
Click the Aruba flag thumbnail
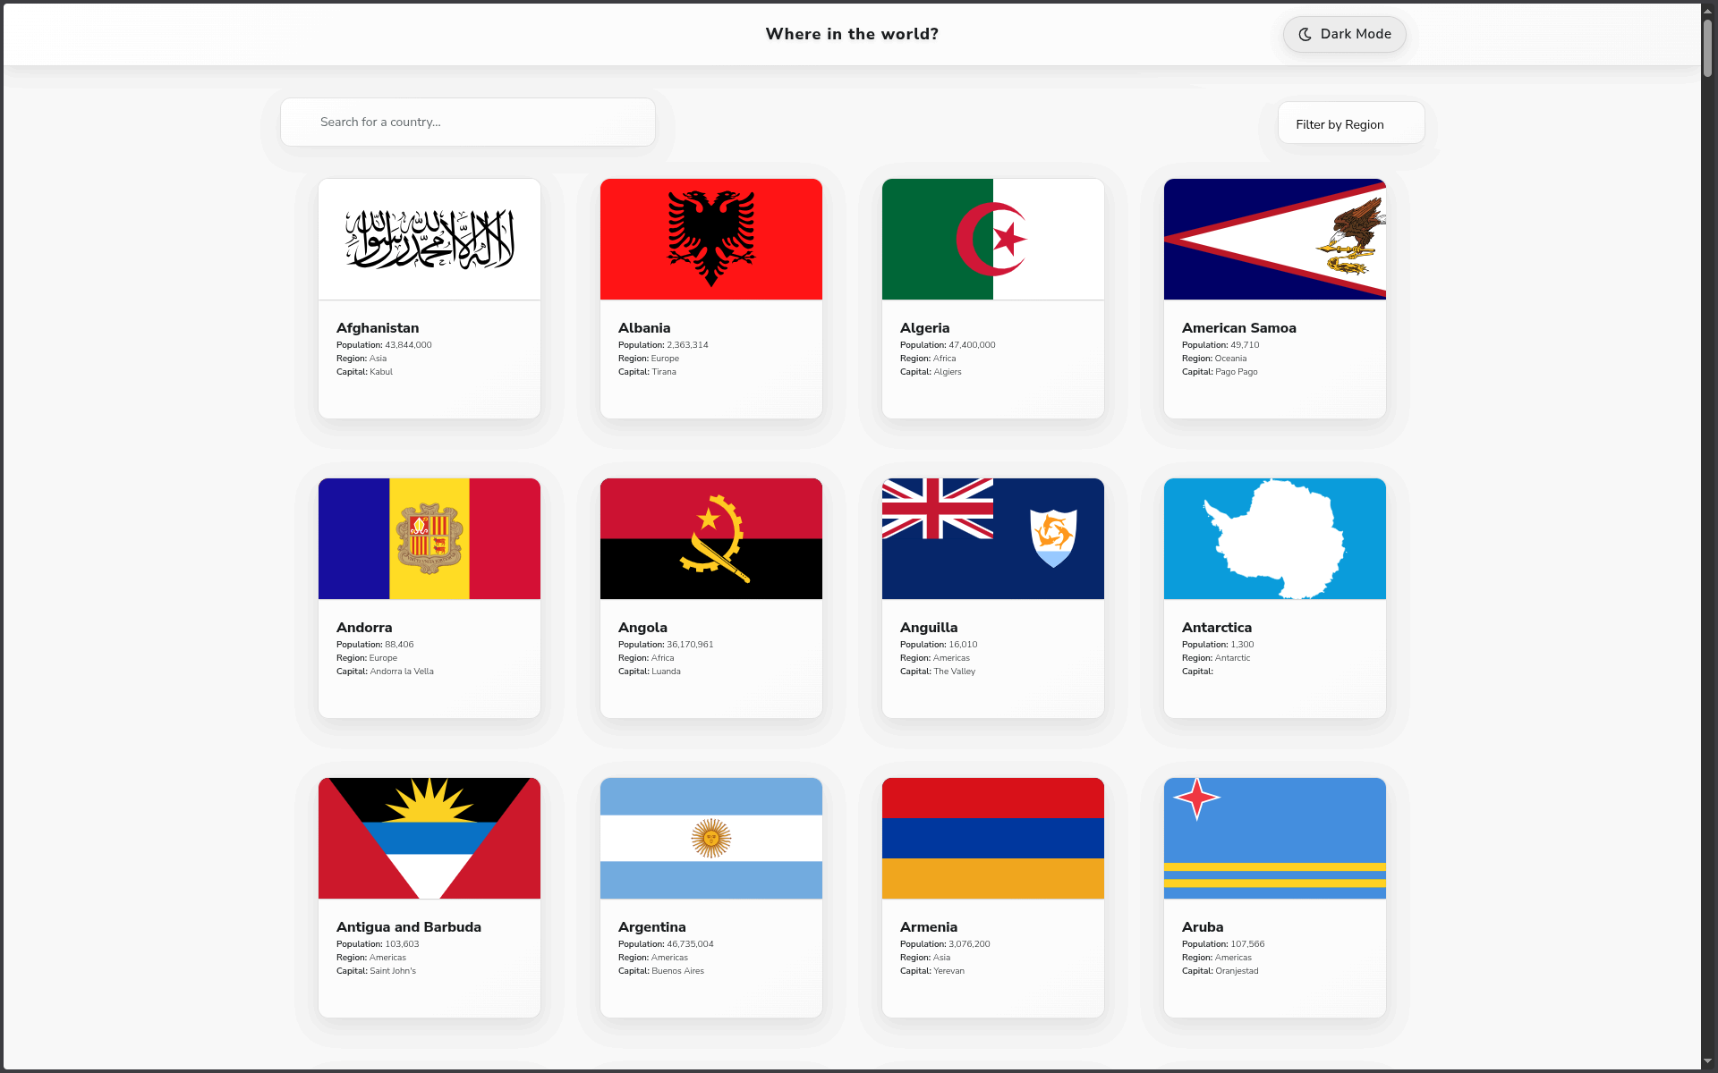[1274, 838]
